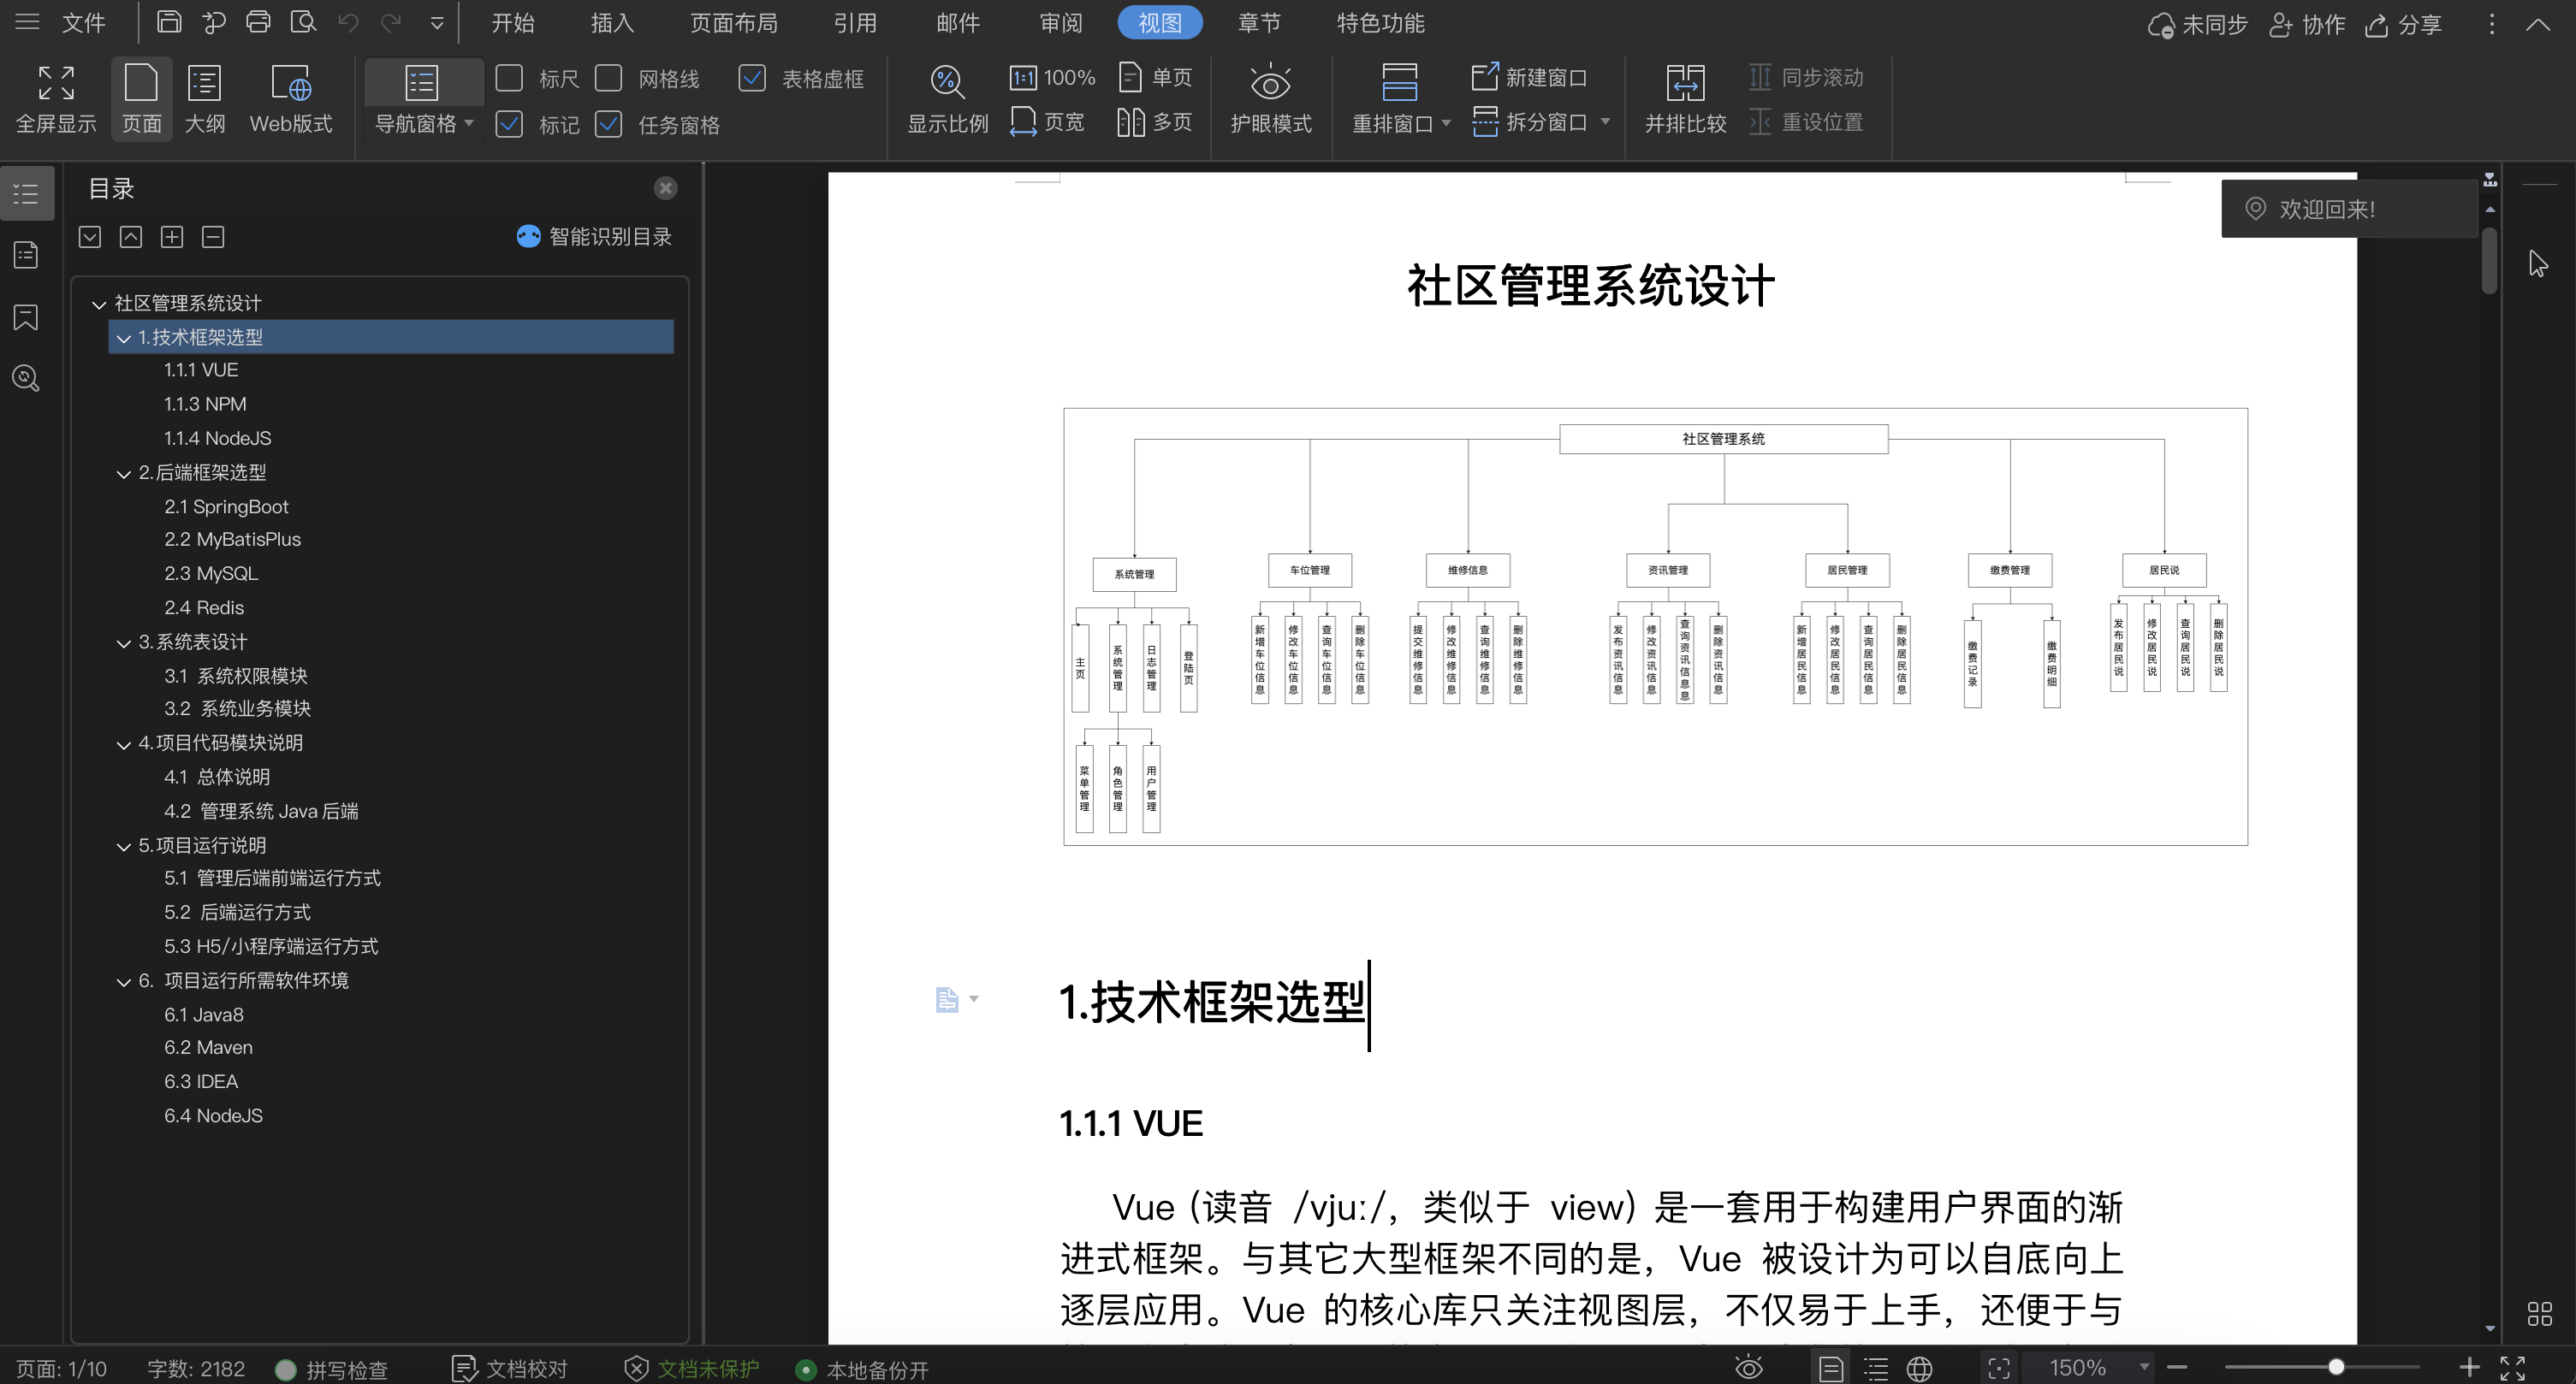The height and width of the screenshot is (1384, 2576).
Task: Click the Redo arrow icon
Action: [x=391, y=22]
